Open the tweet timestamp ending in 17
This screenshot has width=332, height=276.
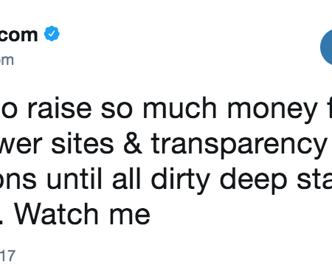[7, 256]
